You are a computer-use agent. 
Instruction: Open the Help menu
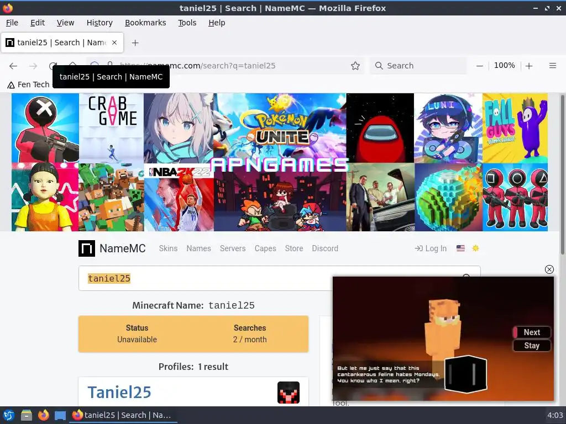point(217,23)
